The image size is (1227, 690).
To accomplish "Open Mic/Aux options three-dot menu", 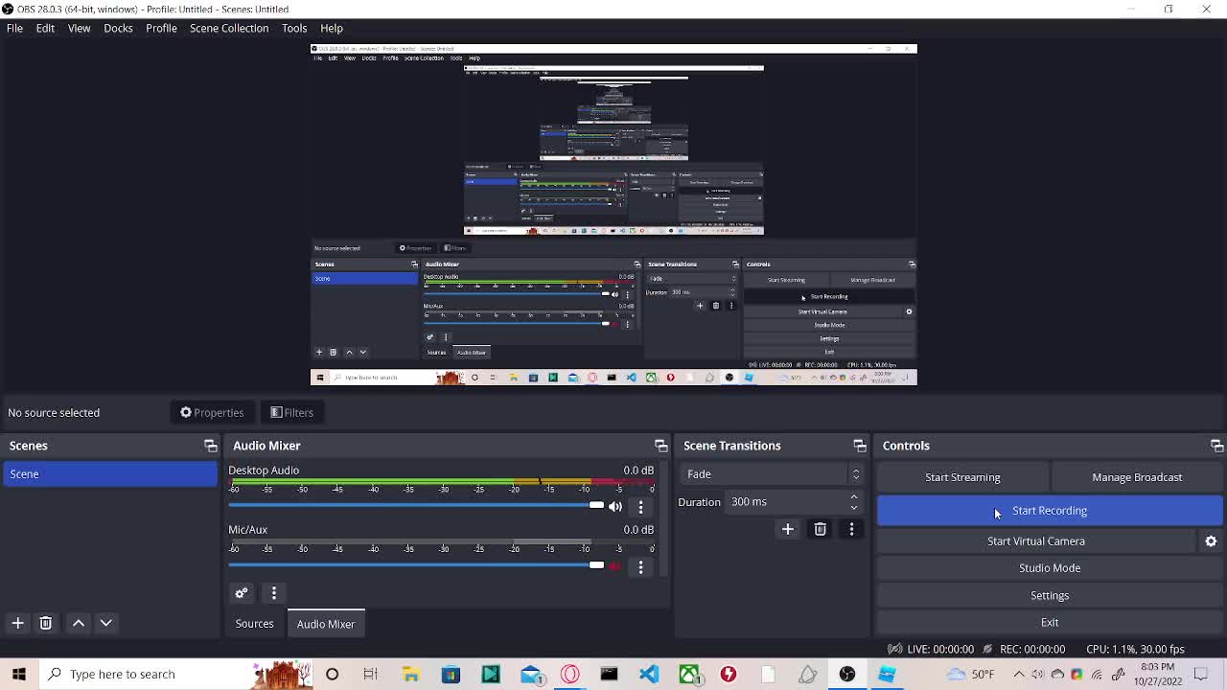I will point(640,566).
